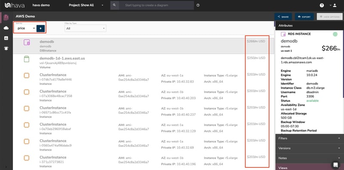The image size is (344, 170).
Task: Click the dbadmin username value
Action: [313, 92]
